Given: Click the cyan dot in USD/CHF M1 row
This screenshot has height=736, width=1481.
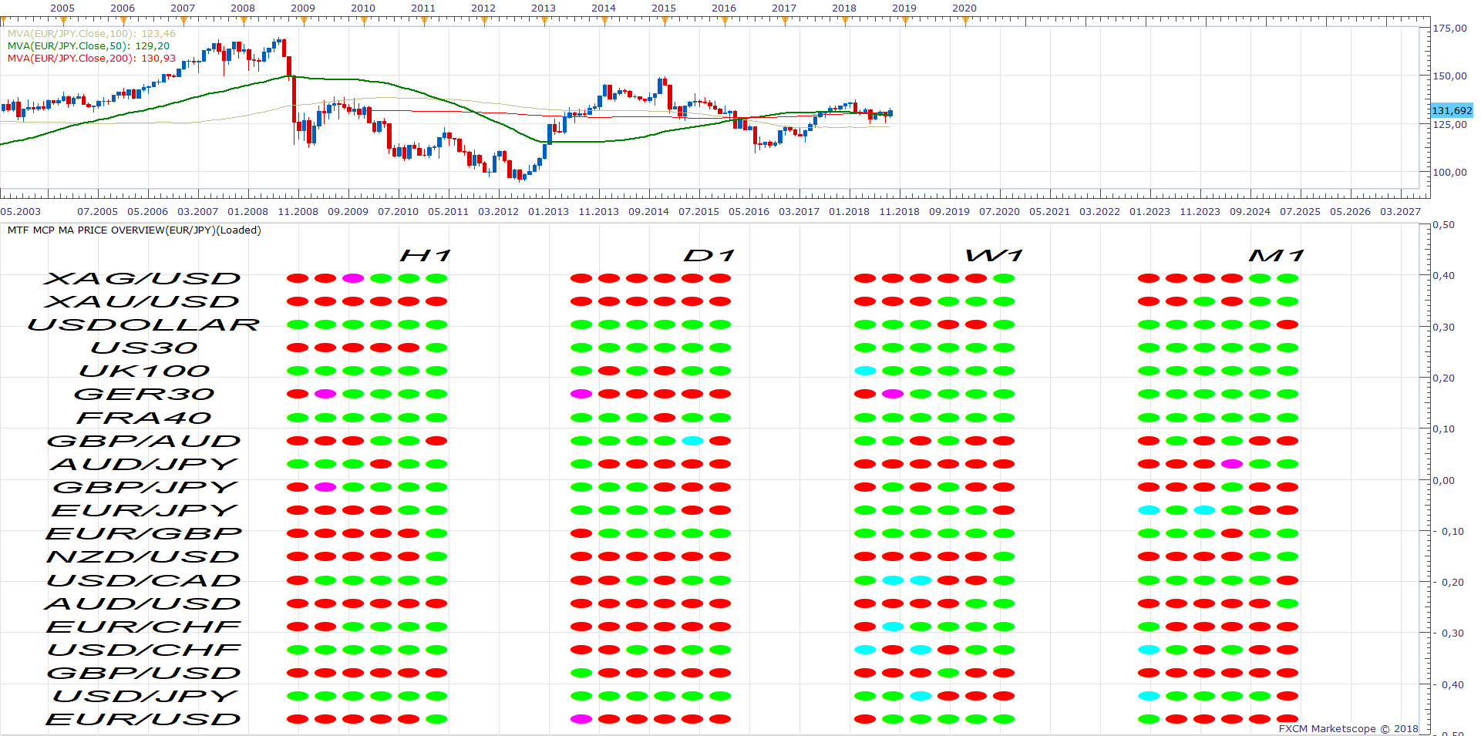Looking at the screenshot, I should click(x=1149, y=650).
